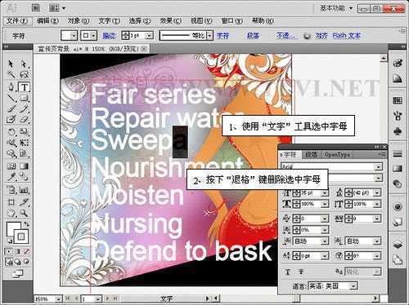Open the fill color dropdown in control bar
This screenshot has width=409, height=305.
tap(73, 35)
